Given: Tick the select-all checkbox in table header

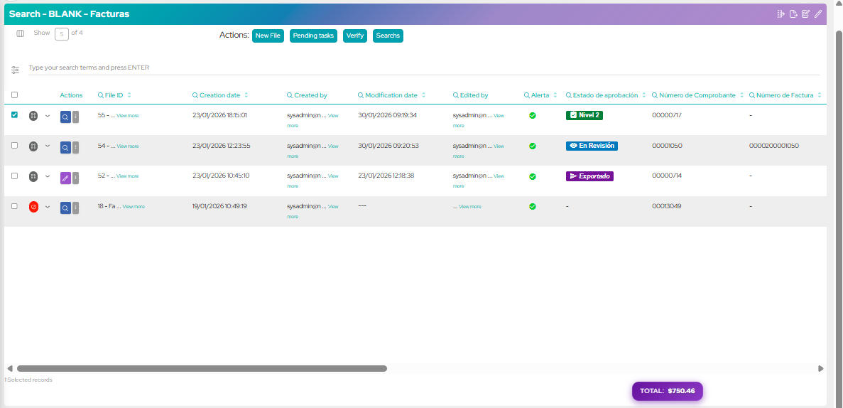Looking at the screenshot, I should tap(15, 95).
